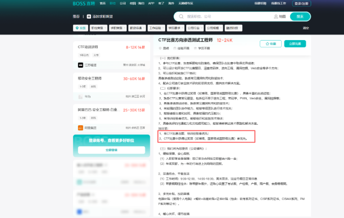Screen dimensions: 344x218
Task: Open the 公司行业 industry filter
Action: pyautogui.click(x=195, y=28)
